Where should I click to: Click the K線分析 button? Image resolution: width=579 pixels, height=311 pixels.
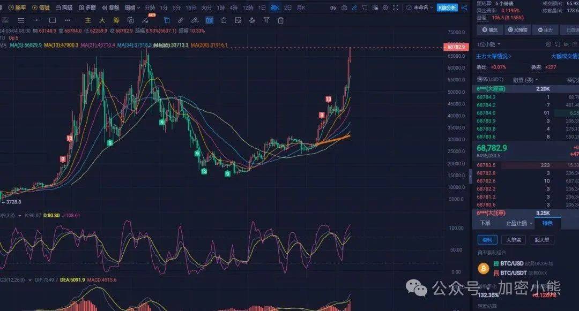[447, 7]
